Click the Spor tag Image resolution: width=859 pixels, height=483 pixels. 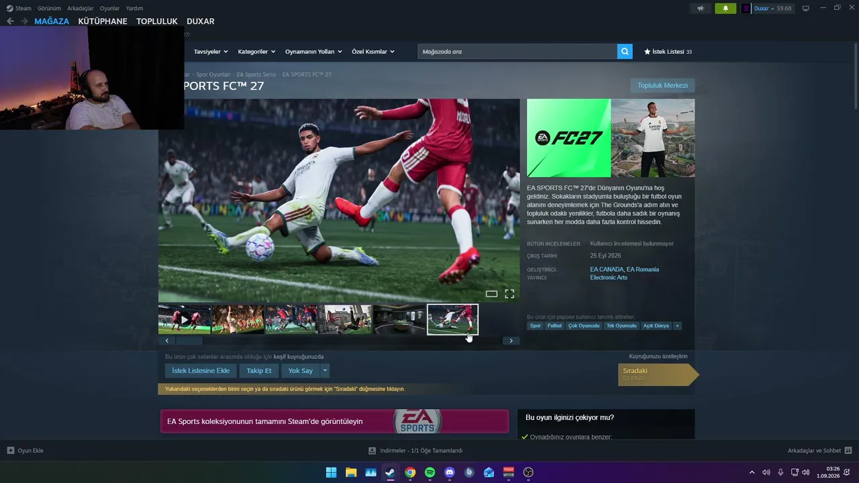coord(536,326)
